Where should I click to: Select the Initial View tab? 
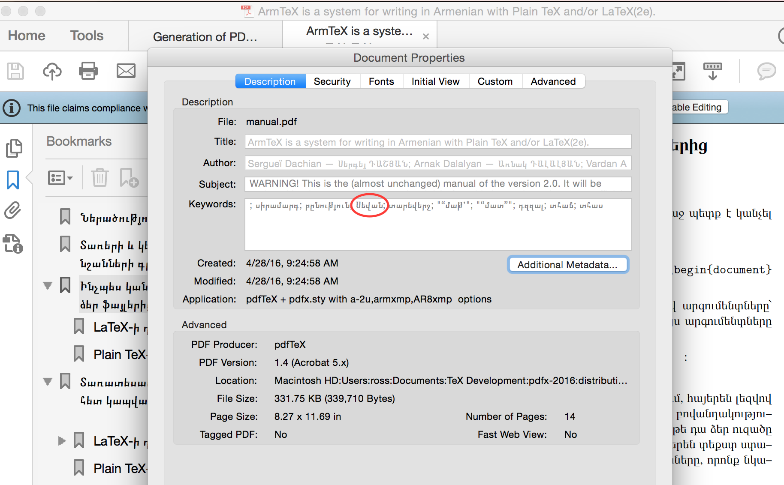pyautogui.click(x=435, y=81)
